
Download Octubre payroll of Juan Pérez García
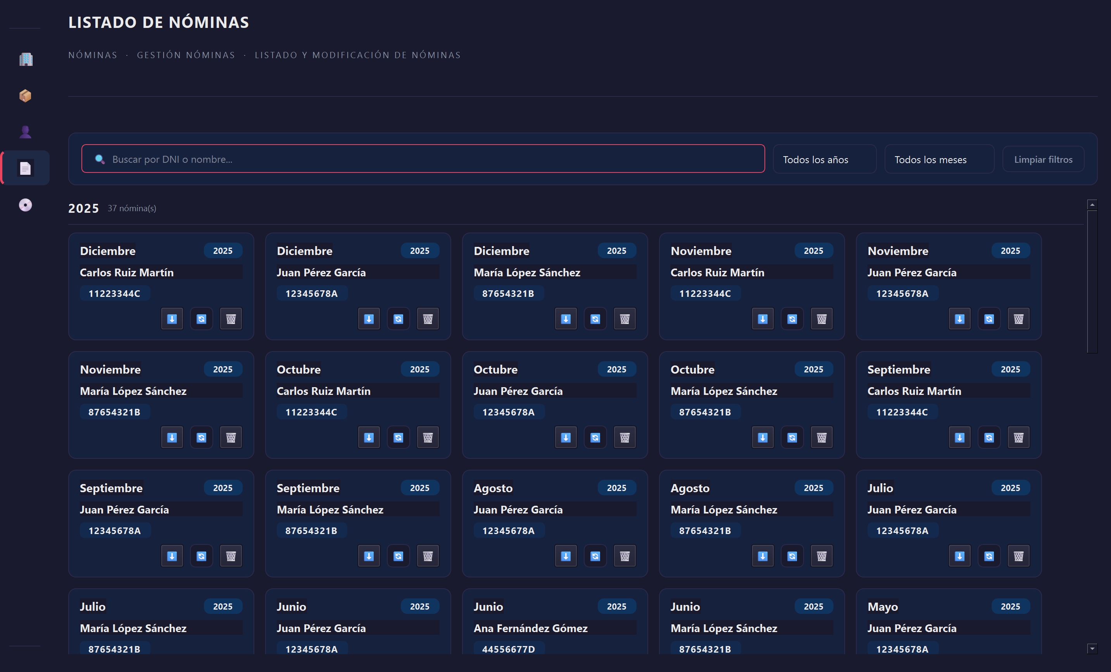[x=566, y=438]
